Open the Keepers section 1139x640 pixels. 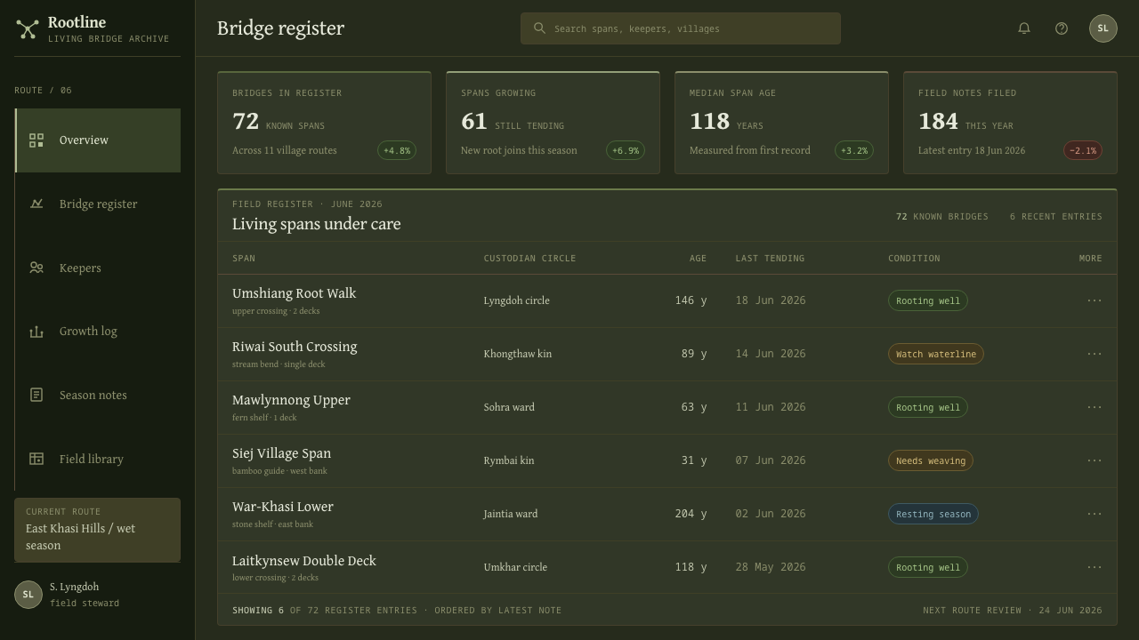point(98,268)
